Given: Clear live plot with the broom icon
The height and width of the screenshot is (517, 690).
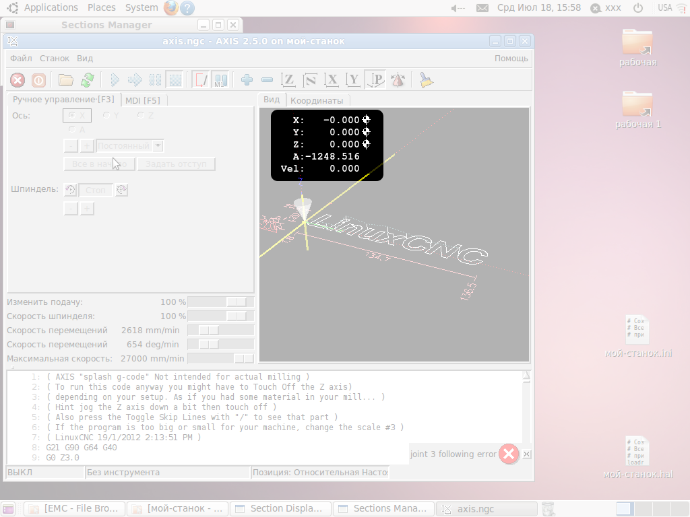Looking at the screenshot, I should click(x=426, y=80).
